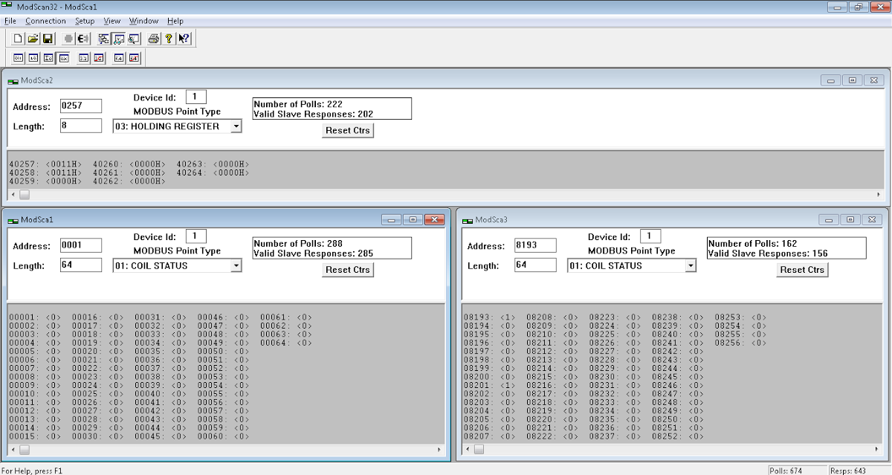Switch display to integer format icon

click(x=48, y=58)
